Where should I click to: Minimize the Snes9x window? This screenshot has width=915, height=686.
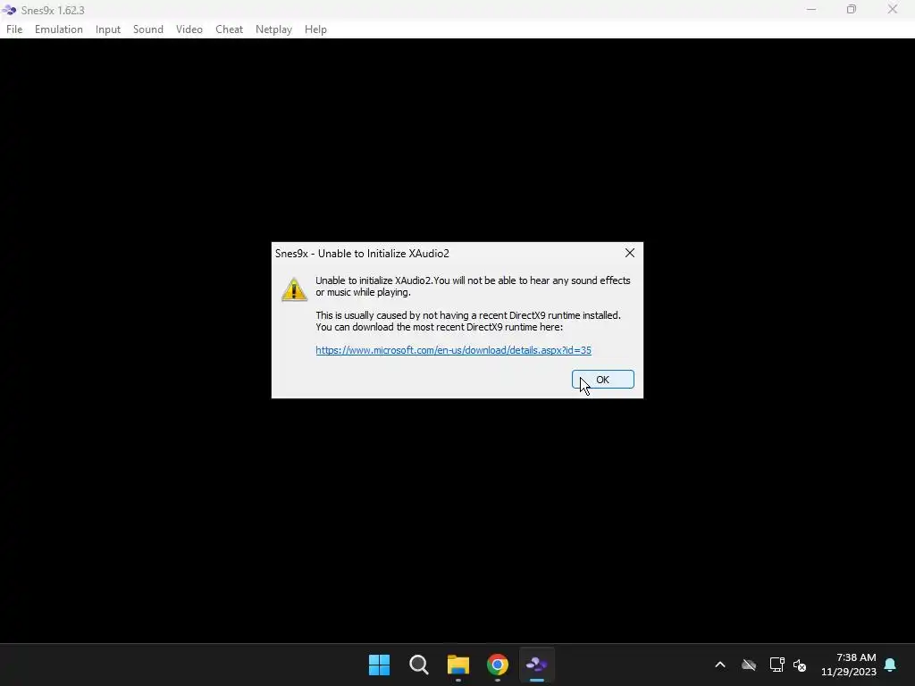click(811, 9)
